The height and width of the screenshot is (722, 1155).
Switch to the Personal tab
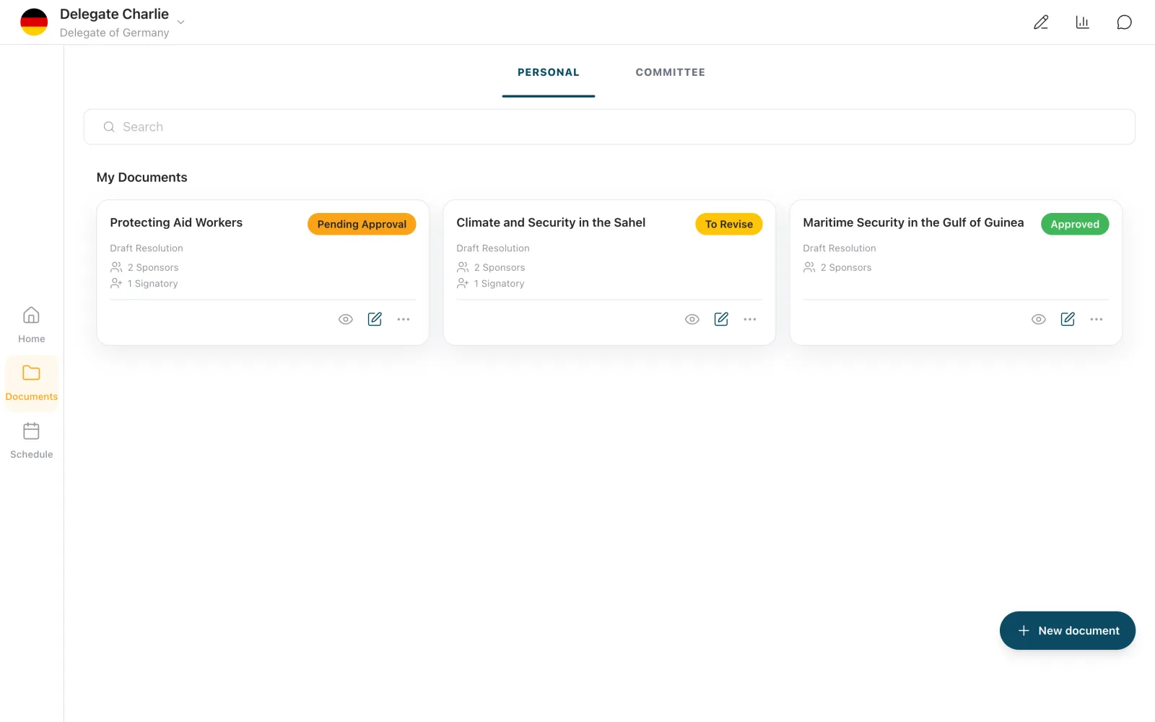click(549, 72)
